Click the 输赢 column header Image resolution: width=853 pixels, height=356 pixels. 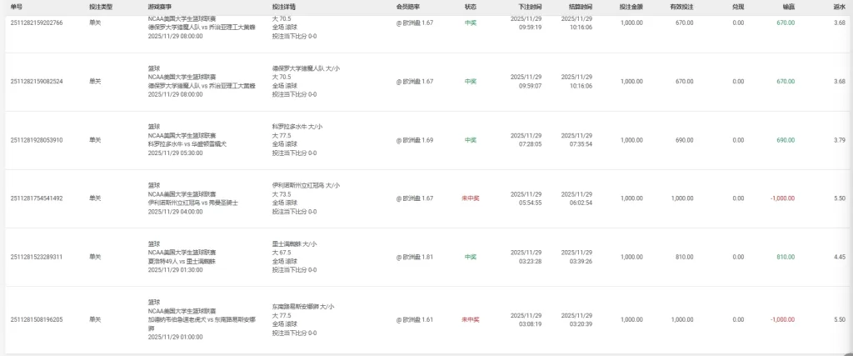pyautogui.click(x=788, y=6)
